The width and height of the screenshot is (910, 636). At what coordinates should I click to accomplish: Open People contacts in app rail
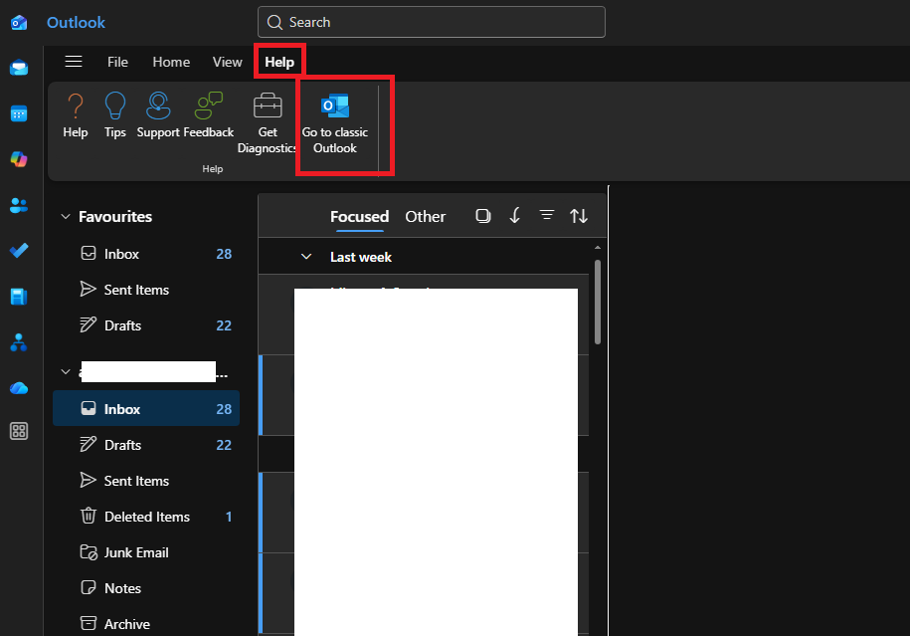pyautogui.click(x=19, y=205)
